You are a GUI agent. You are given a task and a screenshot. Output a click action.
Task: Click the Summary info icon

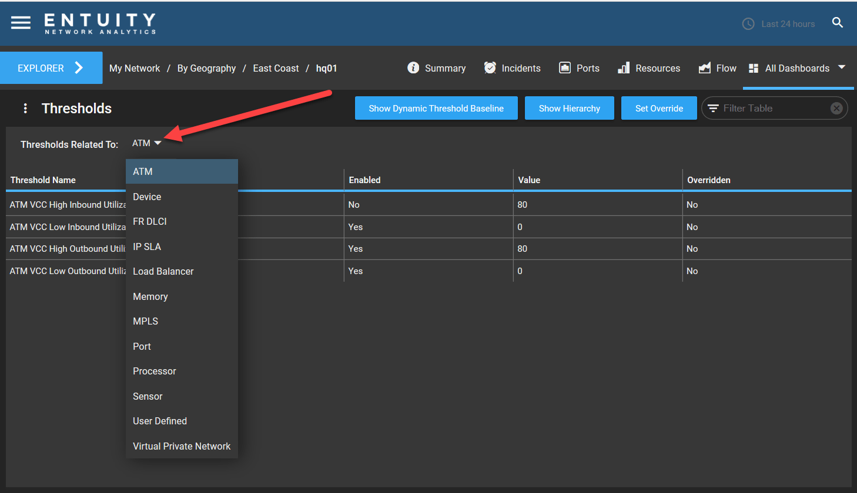pos(413,68)
